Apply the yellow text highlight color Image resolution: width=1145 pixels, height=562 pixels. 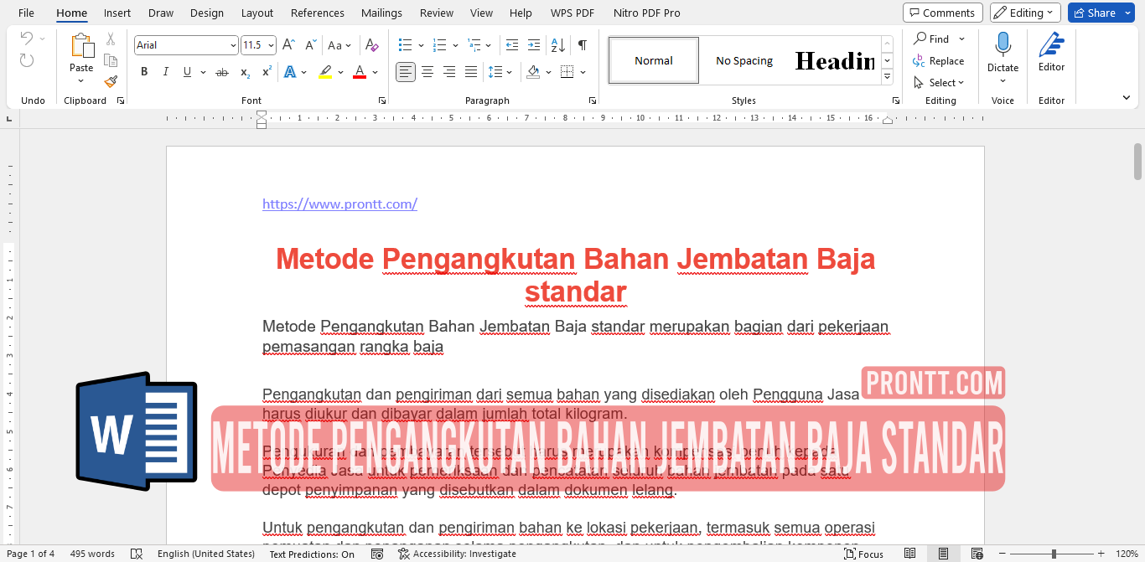click(x=324, y=73)
